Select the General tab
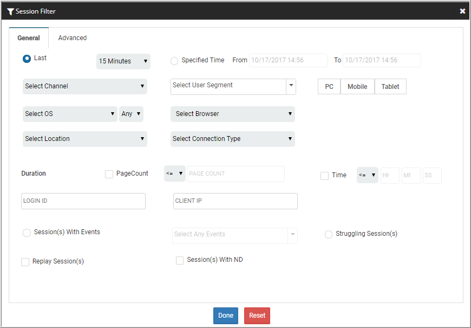Screen dimensions: 471x328 (x=29, y=38)
